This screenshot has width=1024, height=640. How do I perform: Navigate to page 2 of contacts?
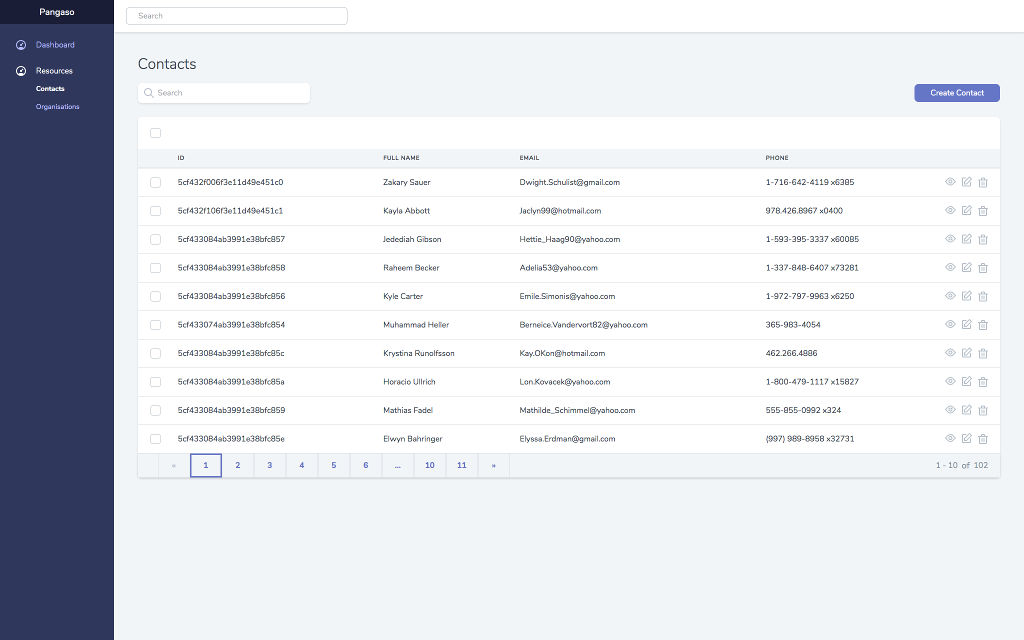point(237,464)
